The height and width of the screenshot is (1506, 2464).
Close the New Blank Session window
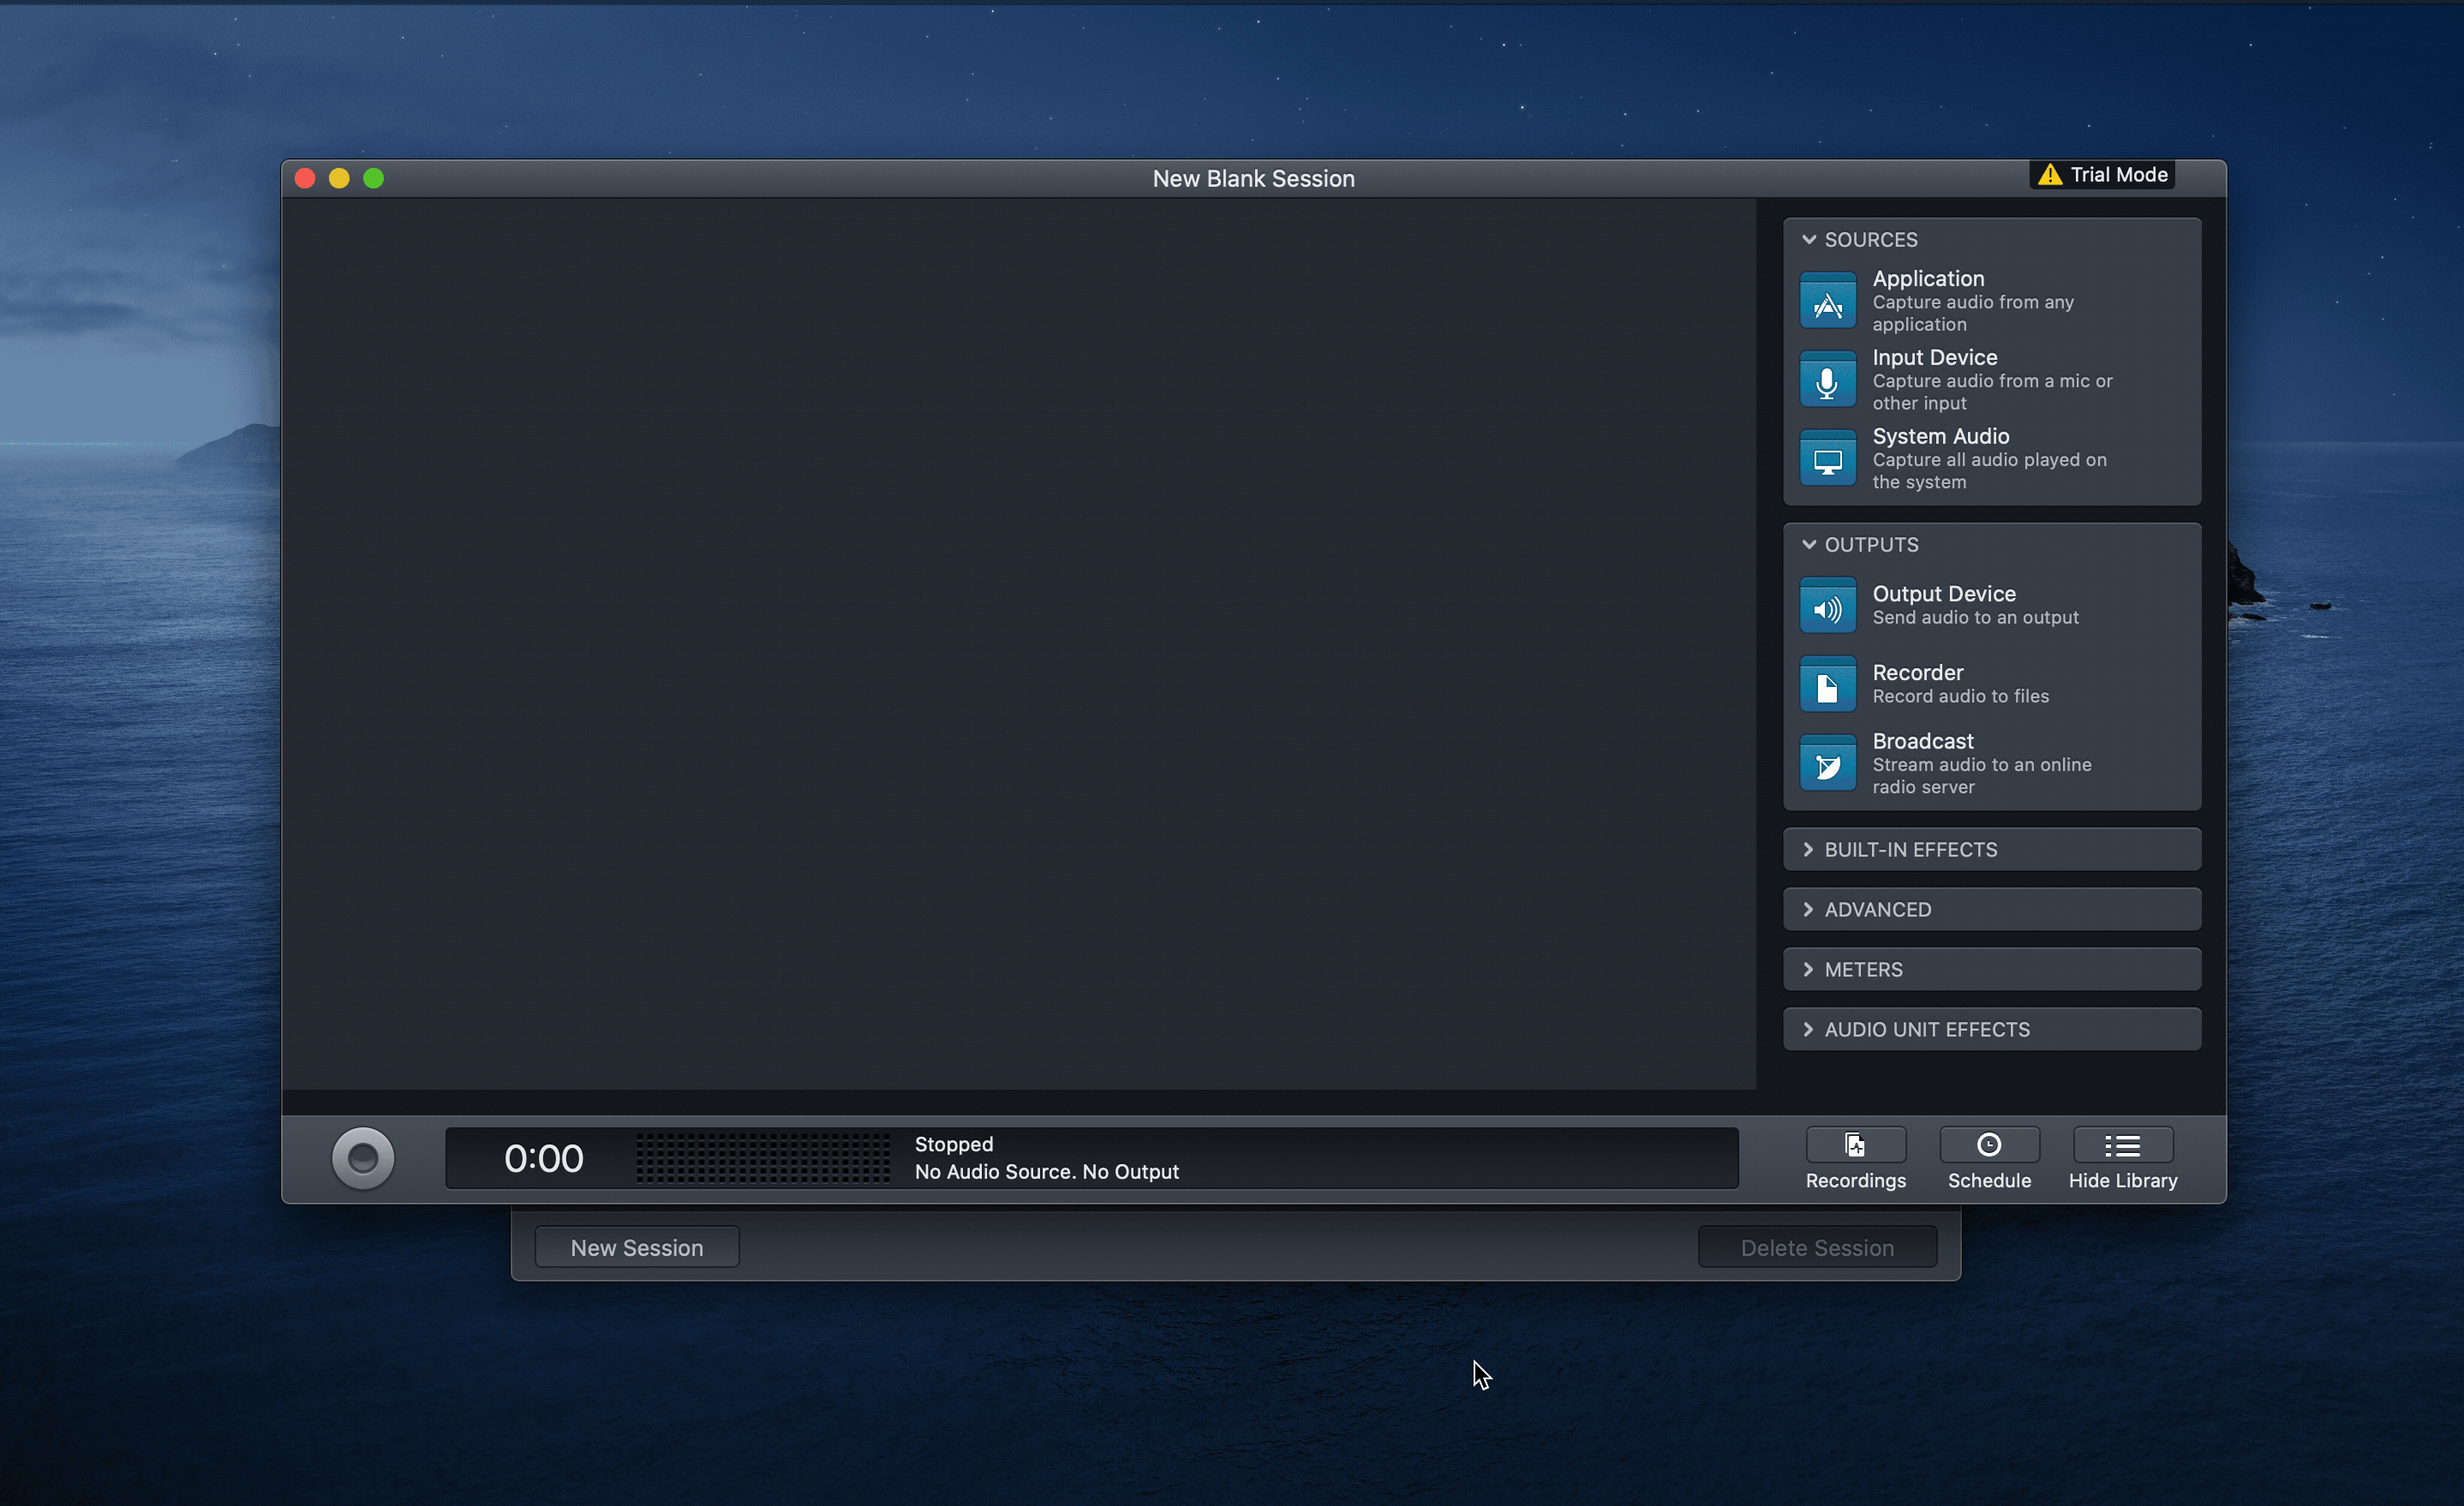click(x=305, y=179)
